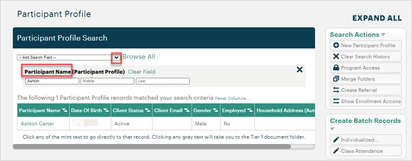Click the Clear Field link
Viewport: 412px width, 161px height.
point(141,72)
